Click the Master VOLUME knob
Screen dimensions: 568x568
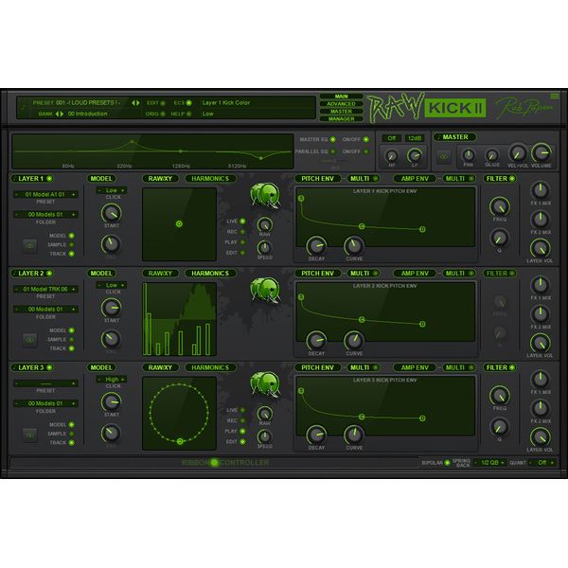click(x=541, y=152)
